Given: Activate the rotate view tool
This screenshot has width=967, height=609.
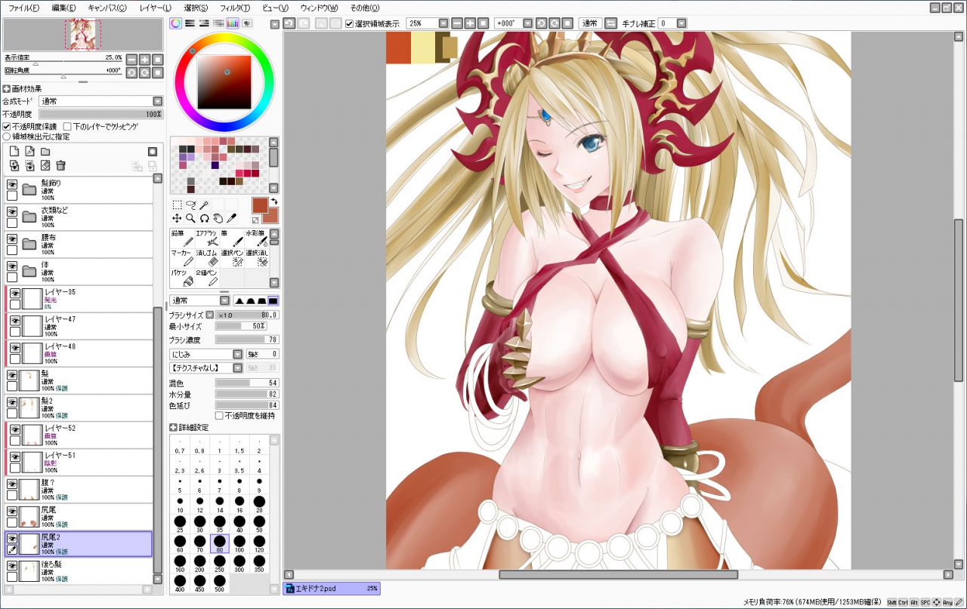Looking at the screenshot, I should [204, 218].
